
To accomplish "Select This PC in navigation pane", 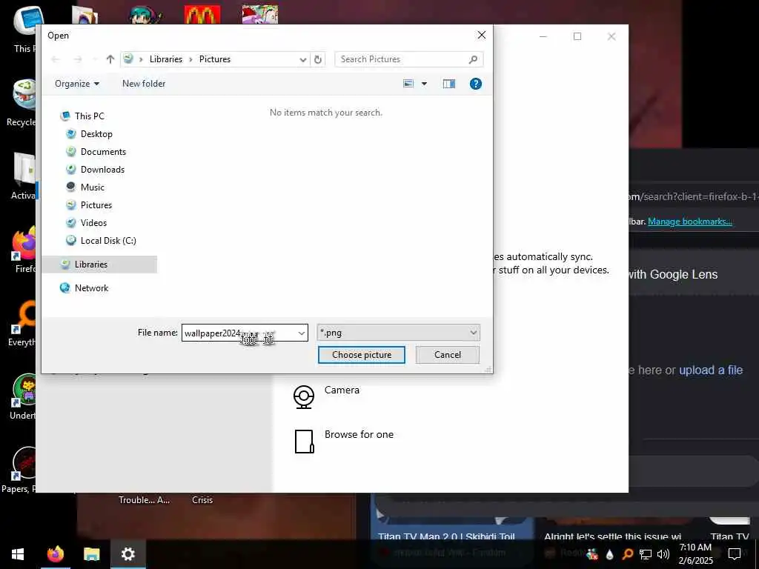I will click(x=89, y=116).
